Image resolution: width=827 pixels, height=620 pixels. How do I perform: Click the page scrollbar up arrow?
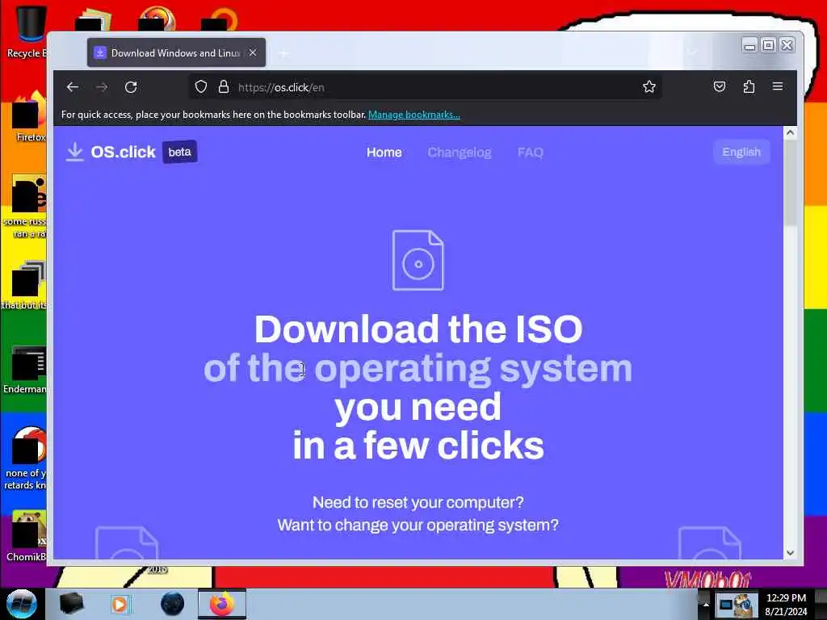coord(790,133)
